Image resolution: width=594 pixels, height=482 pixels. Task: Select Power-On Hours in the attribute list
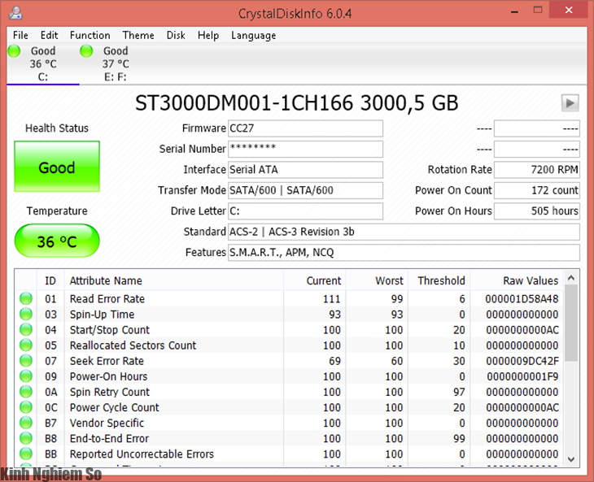(108, 376)
